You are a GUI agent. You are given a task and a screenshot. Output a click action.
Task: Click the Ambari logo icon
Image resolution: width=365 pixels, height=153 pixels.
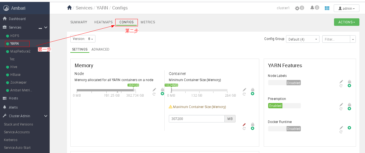coord(6,8)
